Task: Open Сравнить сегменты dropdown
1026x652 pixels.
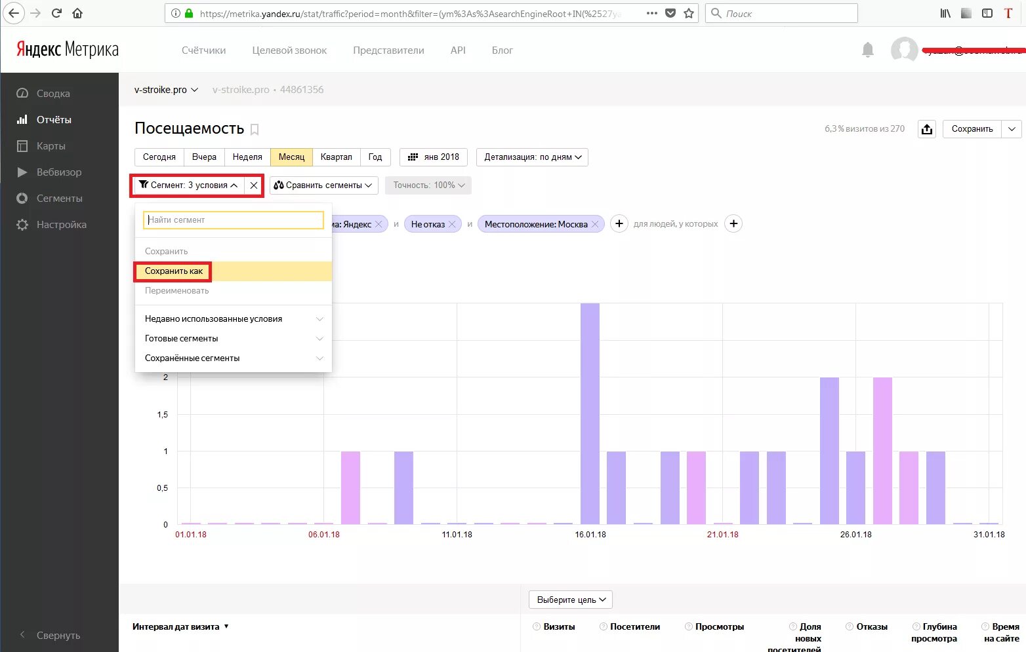Action: coord(324,185)
